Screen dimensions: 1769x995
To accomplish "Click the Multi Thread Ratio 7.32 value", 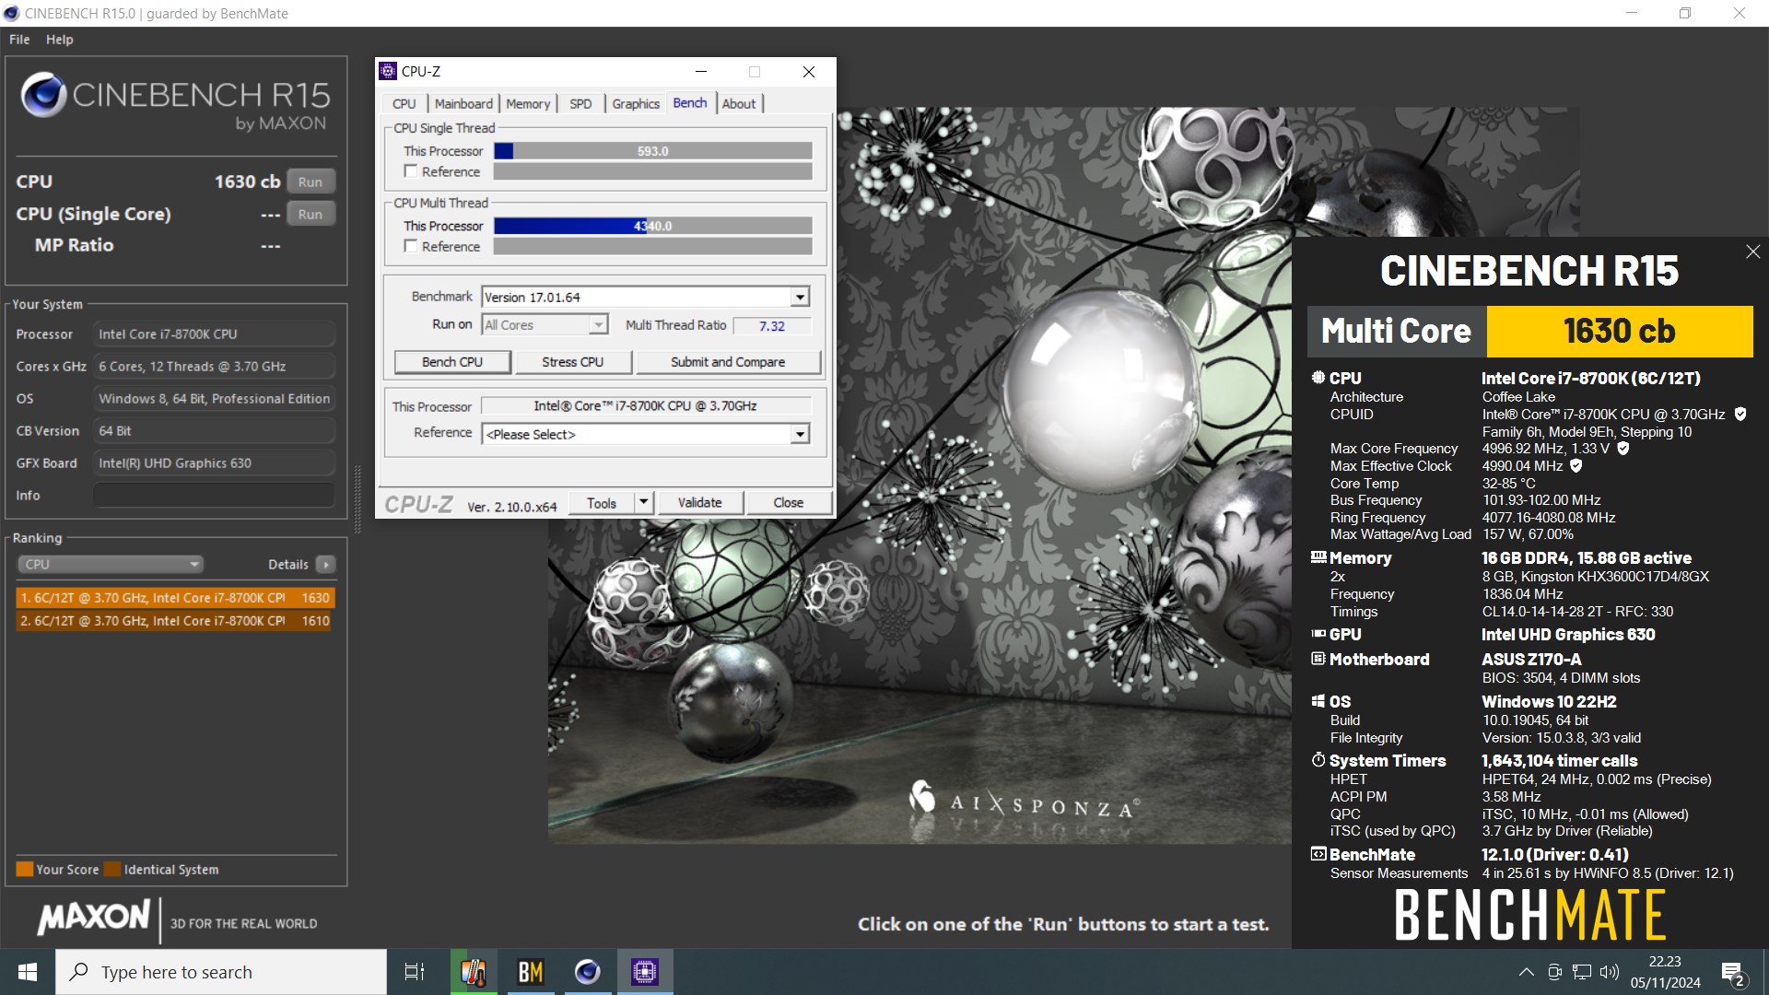I will (772, 325).
